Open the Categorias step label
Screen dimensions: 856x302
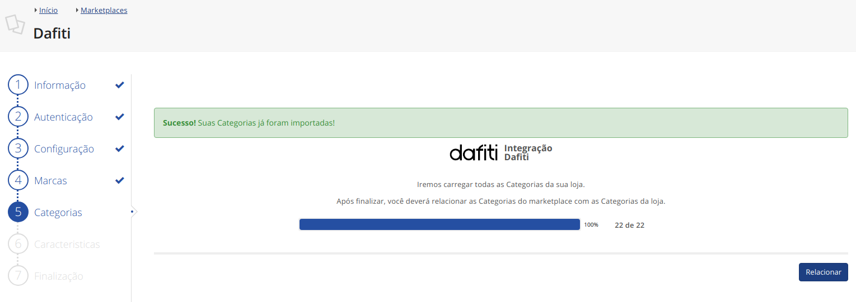click(x=58, y=213)
